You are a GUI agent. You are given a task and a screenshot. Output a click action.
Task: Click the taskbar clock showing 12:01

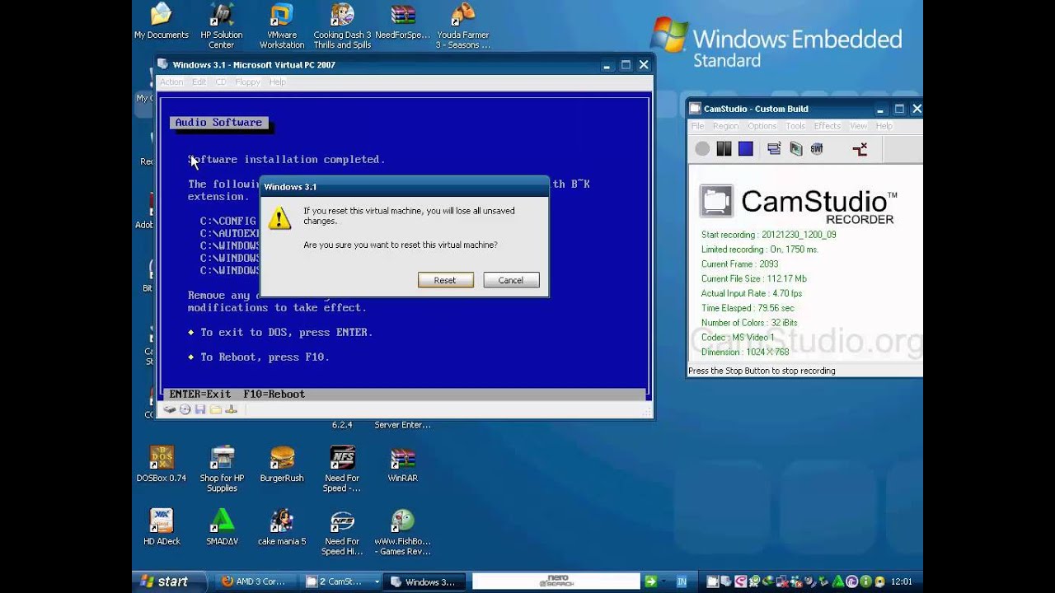901,581
